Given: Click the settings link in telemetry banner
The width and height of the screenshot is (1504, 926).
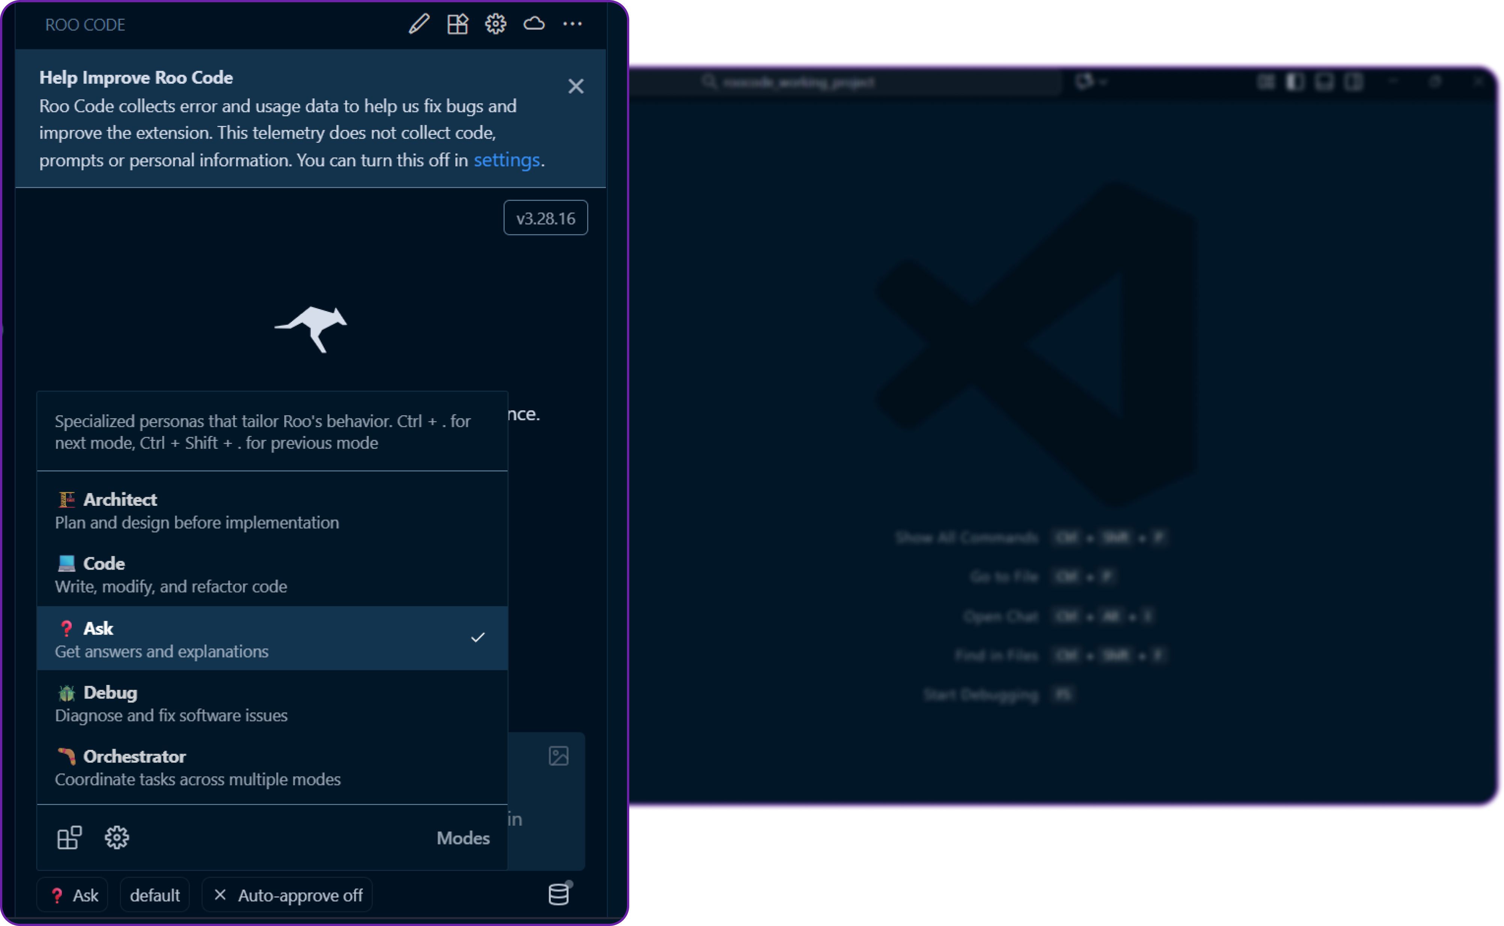Looking at the screenshot, I should pos(506,160).
